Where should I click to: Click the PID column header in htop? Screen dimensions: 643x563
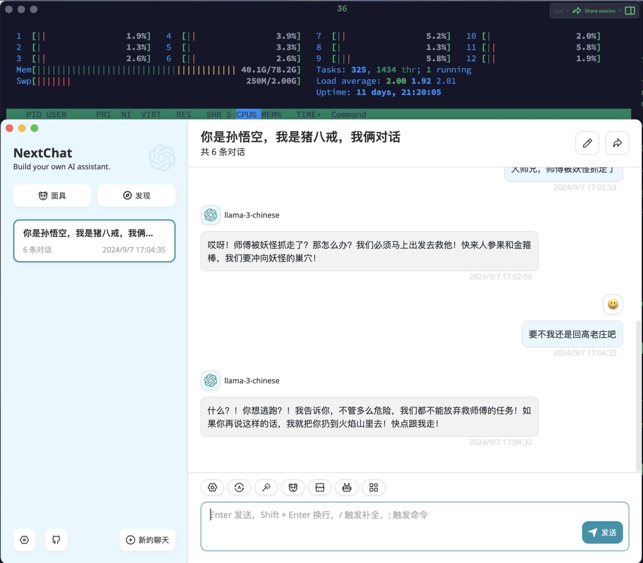tap(34, 114)
